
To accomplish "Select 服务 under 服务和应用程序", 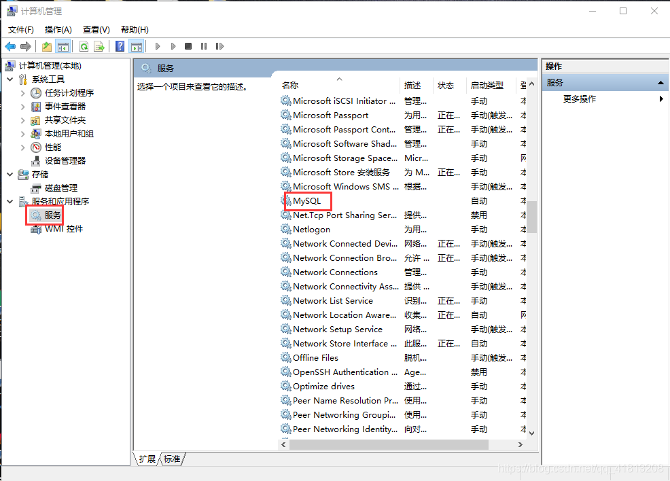I will pyautogui.click(x=52, y=215).
